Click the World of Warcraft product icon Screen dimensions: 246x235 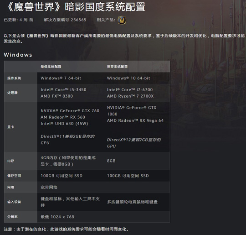click(x=122, y=20)
